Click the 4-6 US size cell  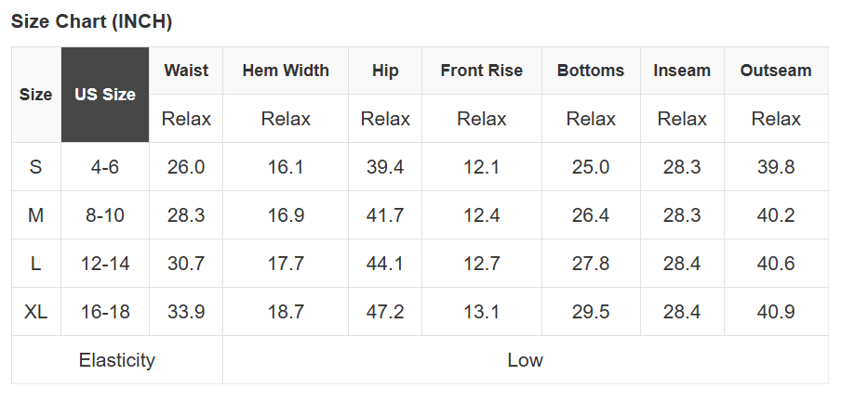coord(105,167)
